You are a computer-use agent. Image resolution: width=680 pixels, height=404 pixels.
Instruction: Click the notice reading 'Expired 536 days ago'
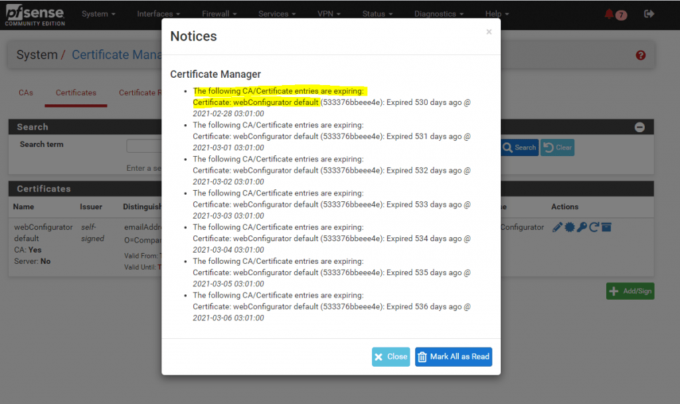332,307
